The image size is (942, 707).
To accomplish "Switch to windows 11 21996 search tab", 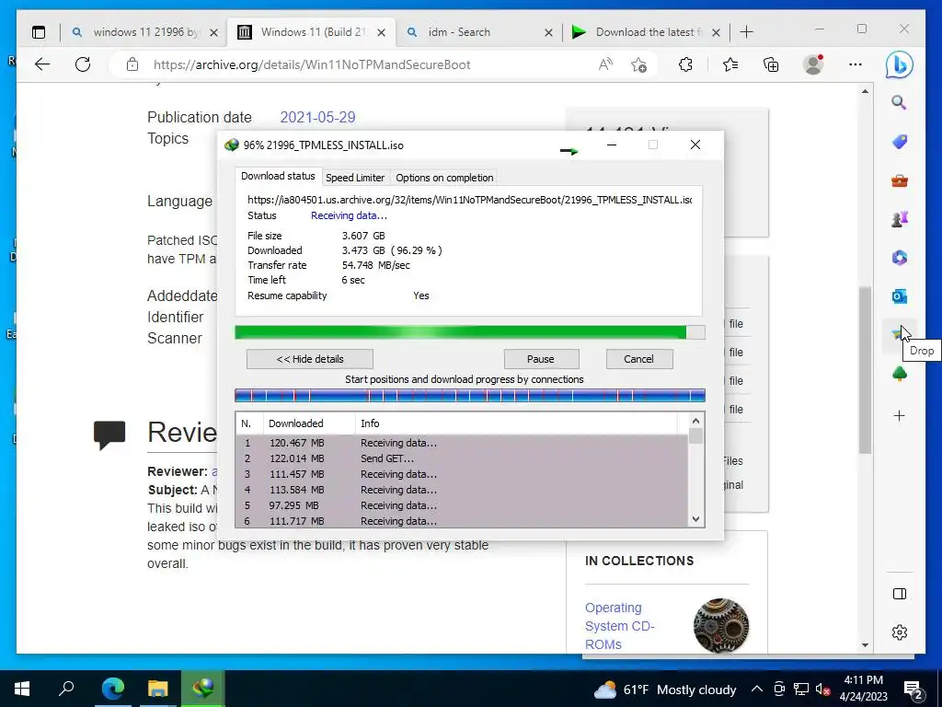I will tap(144, 32).
